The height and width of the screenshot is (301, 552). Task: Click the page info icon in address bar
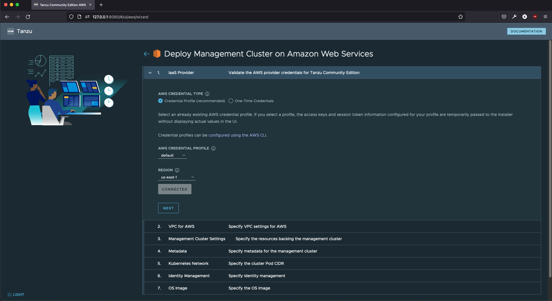click(x=79, y=17)
